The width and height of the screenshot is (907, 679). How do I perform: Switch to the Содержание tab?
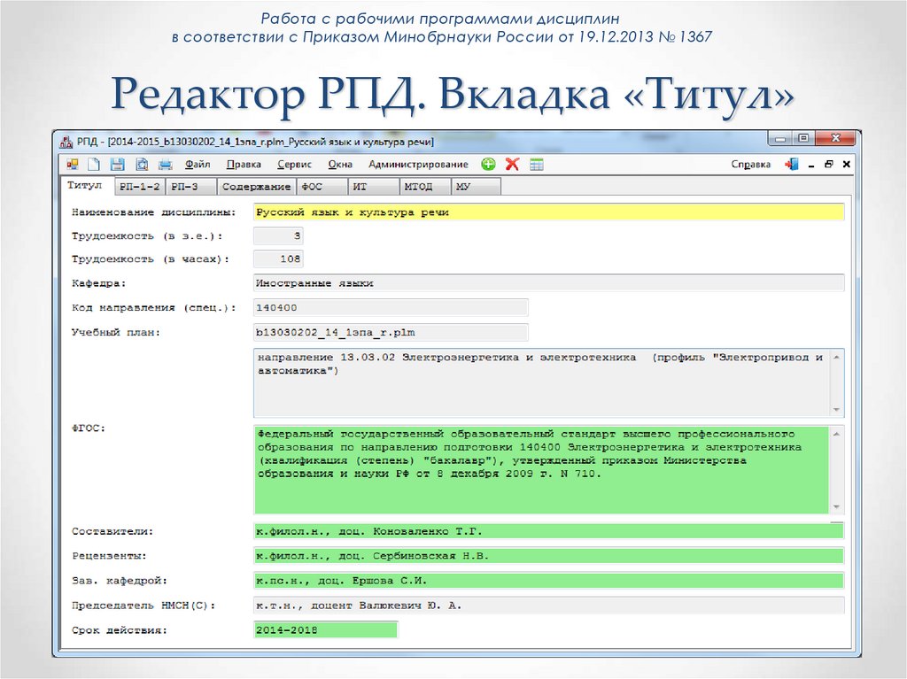pos(256,186)
